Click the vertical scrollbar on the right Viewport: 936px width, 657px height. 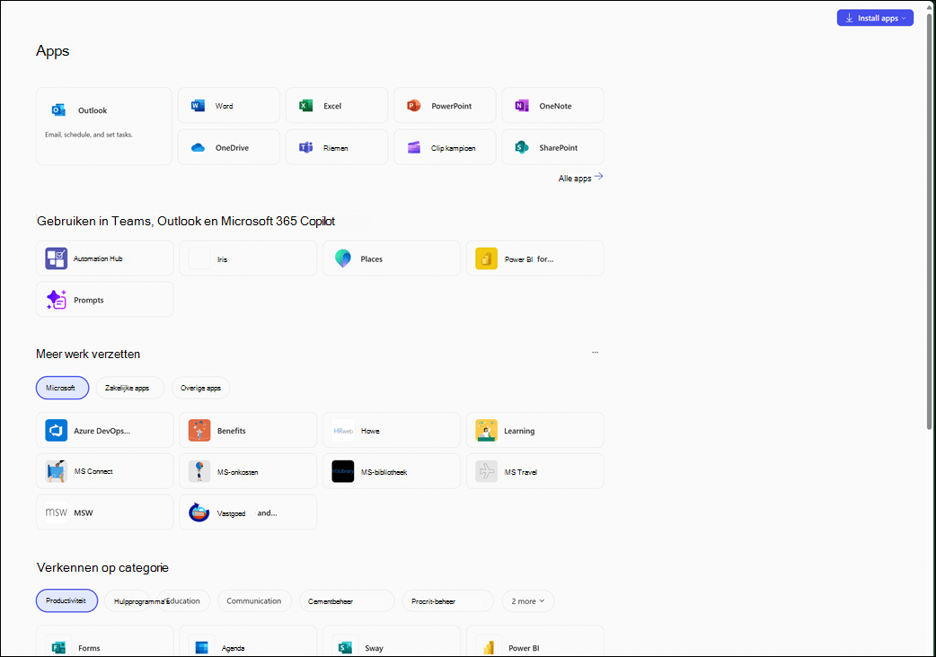pos(929,221)
